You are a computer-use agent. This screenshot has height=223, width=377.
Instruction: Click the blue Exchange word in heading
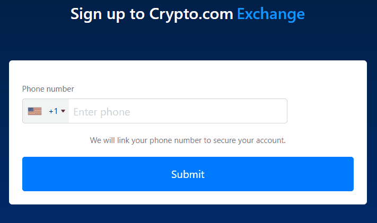pos(271,14)
